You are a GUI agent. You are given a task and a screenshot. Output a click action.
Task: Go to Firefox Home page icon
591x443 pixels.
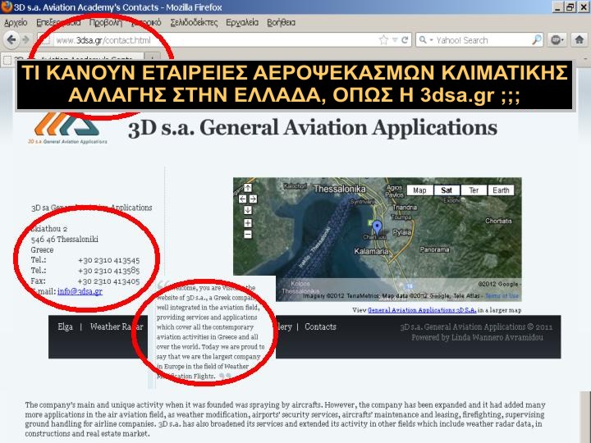click(579, 39)
